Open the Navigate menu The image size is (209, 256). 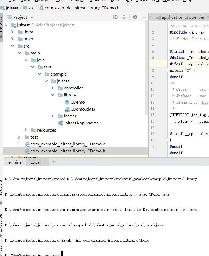click(x=43, y=1)
